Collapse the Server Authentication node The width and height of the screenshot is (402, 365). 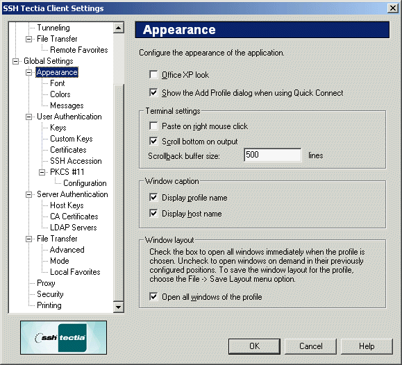(29, 194)
